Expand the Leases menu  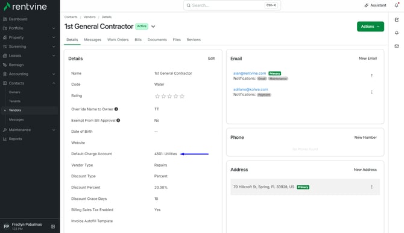point(54,56)
